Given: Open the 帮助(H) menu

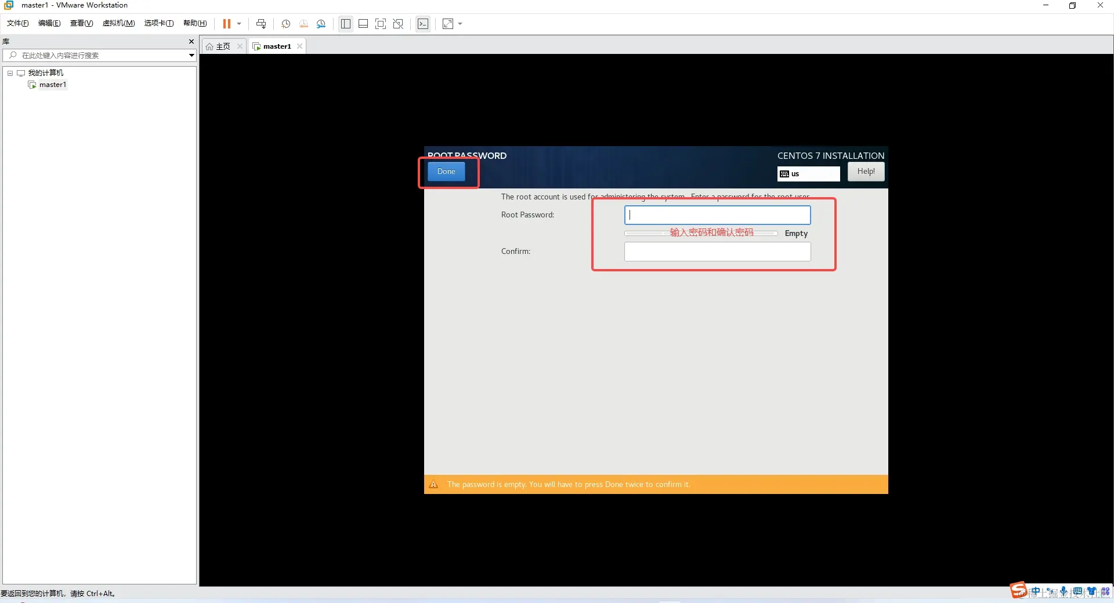Looking at the screenshot, I should coord(195,23).
